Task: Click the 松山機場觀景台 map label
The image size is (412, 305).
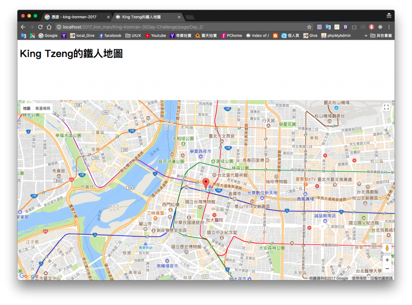Action: click(330, 116)
